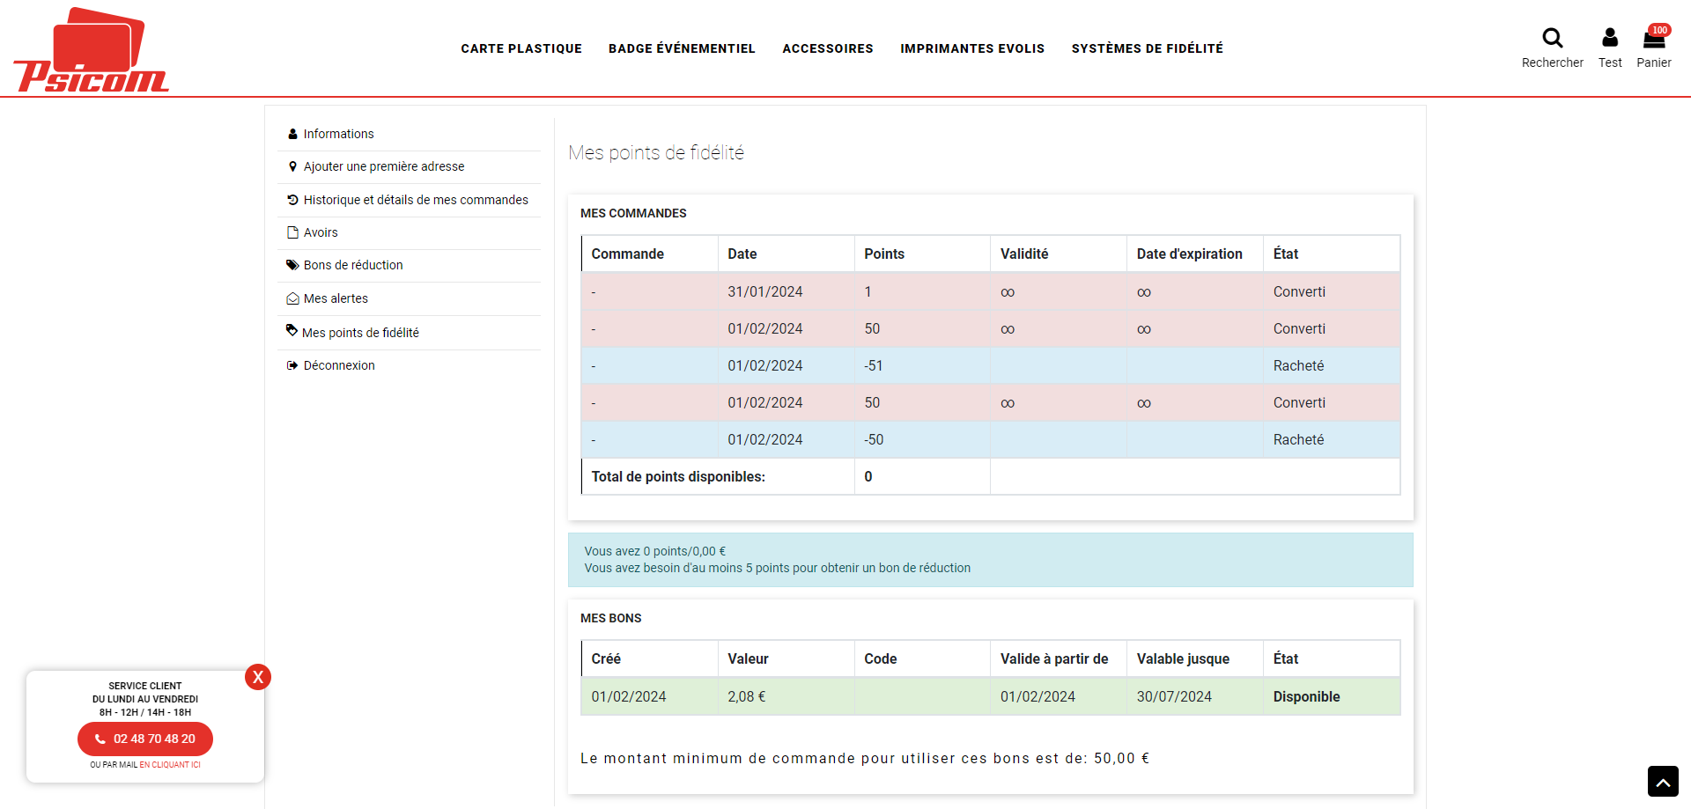Screen dimensions: 1691x809
Task: Click the scroll-to-top arrow button
Action: (x=1662, y=781)
